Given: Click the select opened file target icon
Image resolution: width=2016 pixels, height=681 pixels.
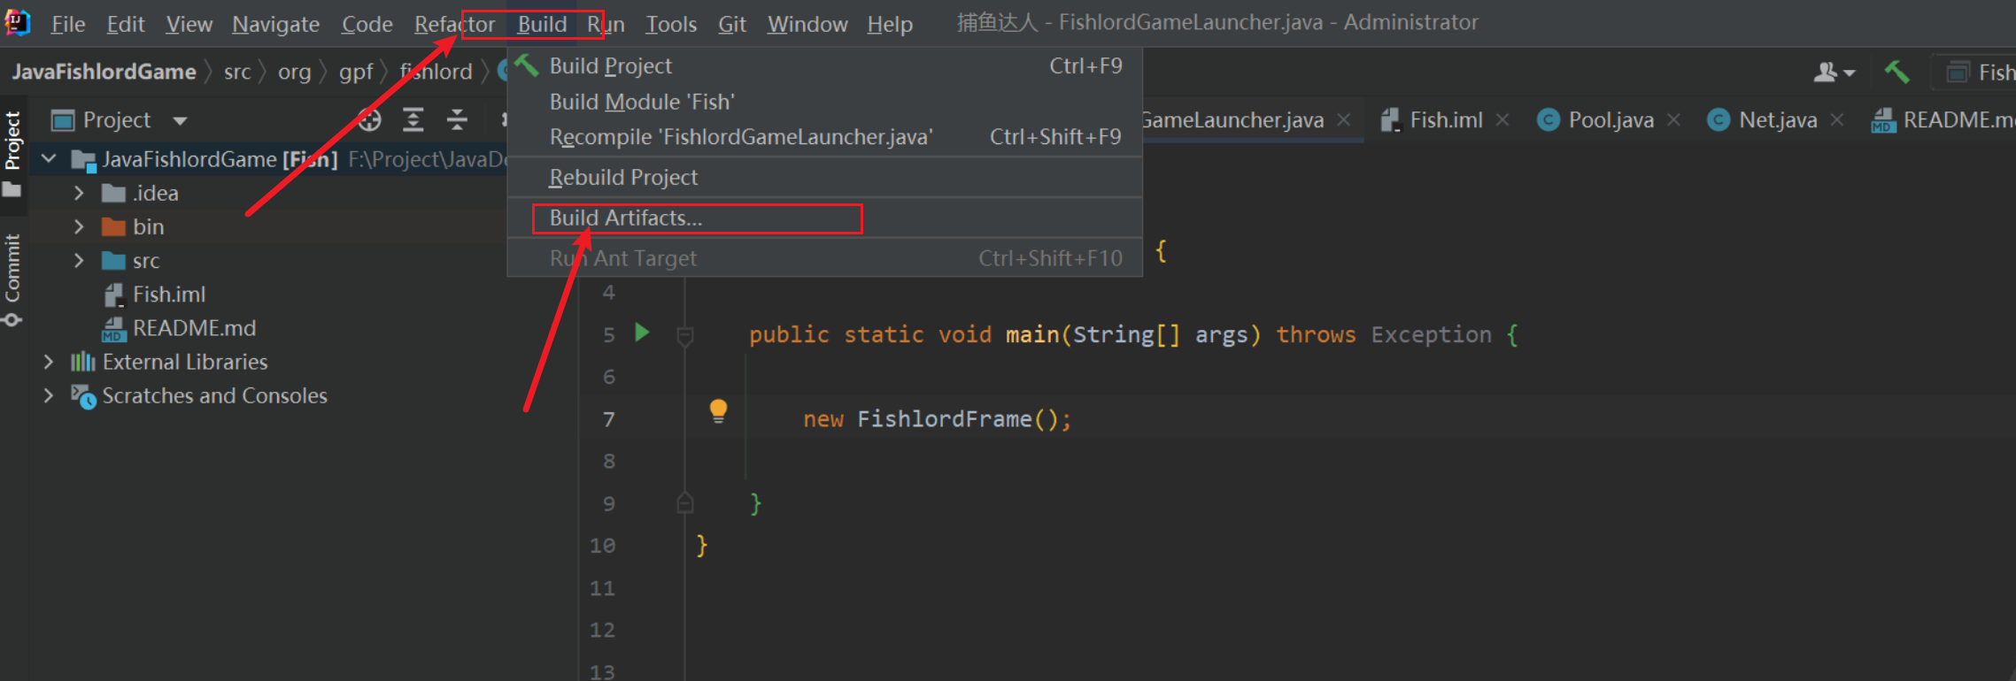Looking at the screenshot, I should (370, 119).
